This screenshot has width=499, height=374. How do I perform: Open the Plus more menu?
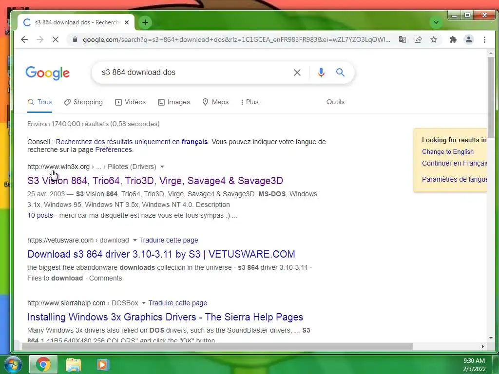[x=249, y=102]
